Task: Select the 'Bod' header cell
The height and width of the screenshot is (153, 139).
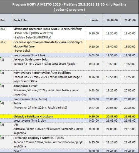Action: [x=6, y=20]
